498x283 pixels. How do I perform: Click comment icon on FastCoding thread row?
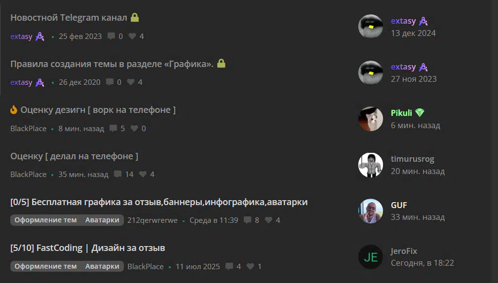[229, 266]
